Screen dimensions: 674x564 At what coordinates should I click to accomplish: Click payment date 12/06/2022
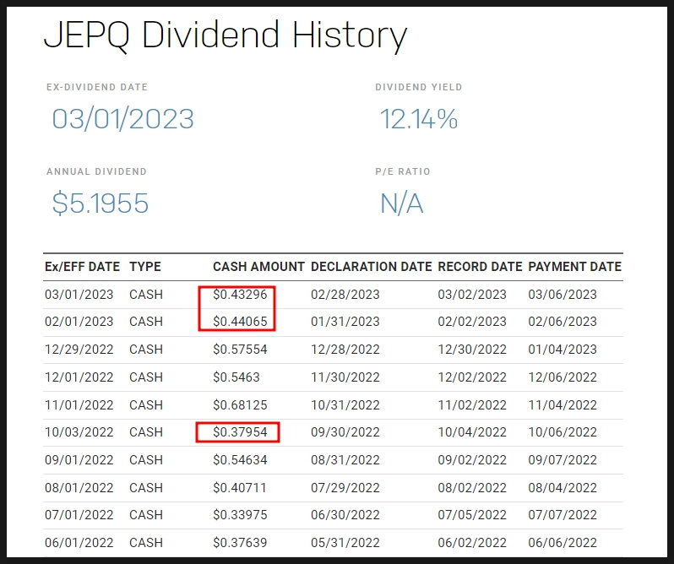click(563, 377)
